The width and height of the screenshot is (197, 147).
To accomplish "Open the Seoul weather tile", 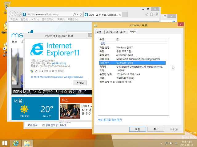I will pyautogui.click(x=35, y=108).
